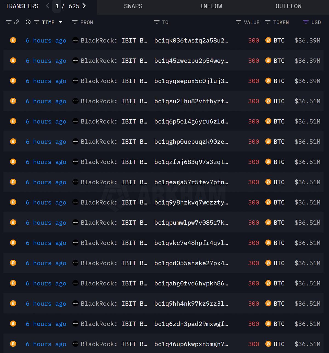The height and width of the screenshot is (353, 329).
Task: Open the VALUE column filter icon
Action: (x=239, y=22)
